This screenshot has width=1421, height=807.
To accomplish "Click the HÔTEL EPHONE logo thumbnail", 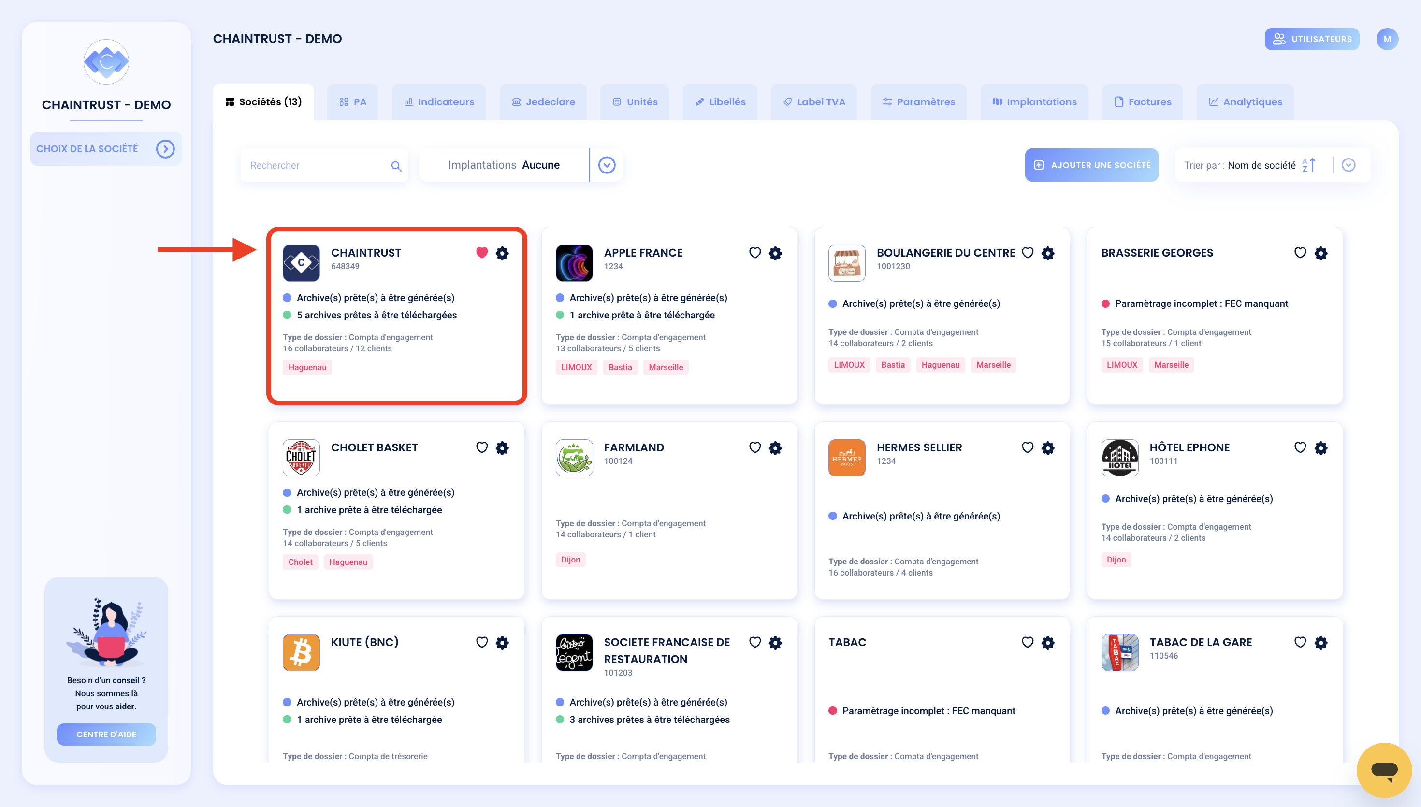I will [x=1120, y=457].
